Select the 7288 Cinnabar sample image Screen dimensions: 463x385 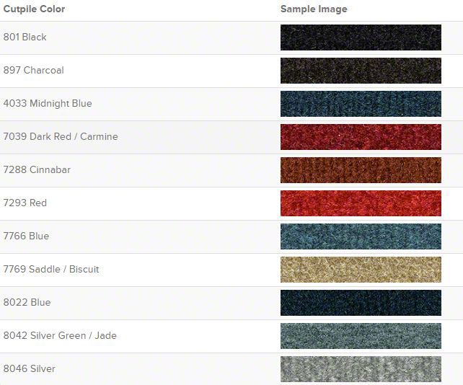coord(361,170)
